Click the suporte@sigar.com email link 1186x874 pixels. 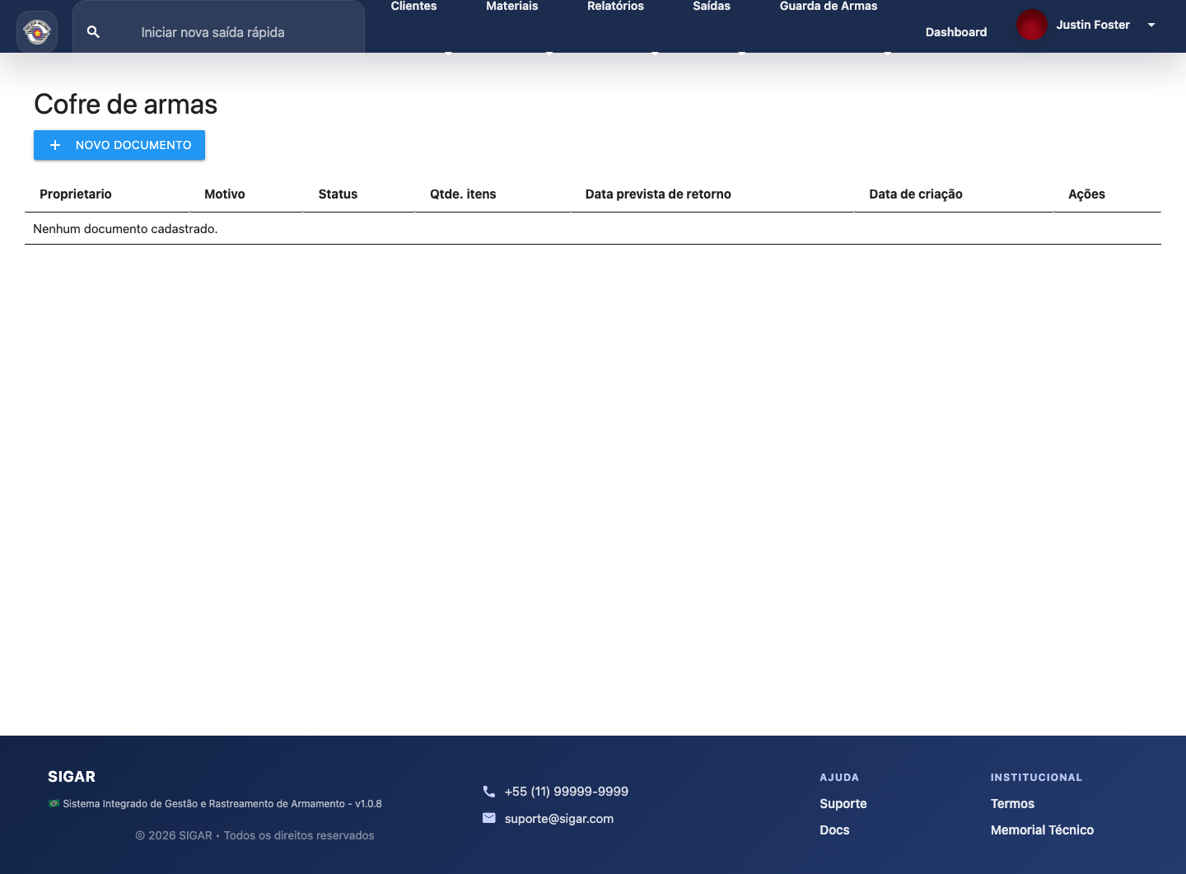pyautogui.click(x=559, y=819)
